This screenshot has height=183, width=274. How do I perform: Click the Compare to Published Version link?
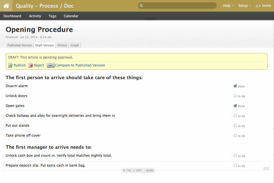(x=80, y=65)
